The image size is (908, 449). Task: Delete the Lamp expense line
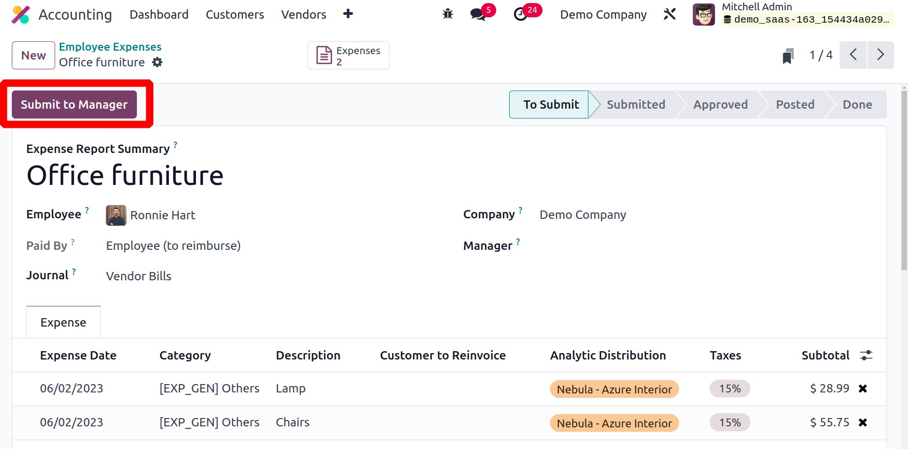[863, 389]
